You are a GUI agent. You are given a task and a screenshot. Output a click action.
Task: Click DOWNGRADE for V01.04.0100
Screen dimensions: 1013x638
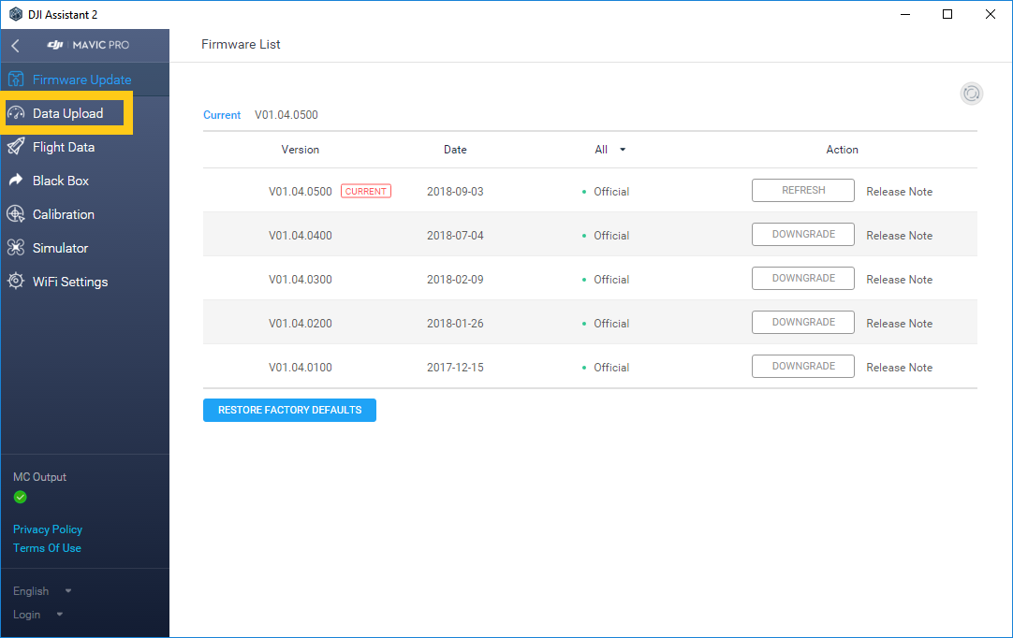coord(803,366)
